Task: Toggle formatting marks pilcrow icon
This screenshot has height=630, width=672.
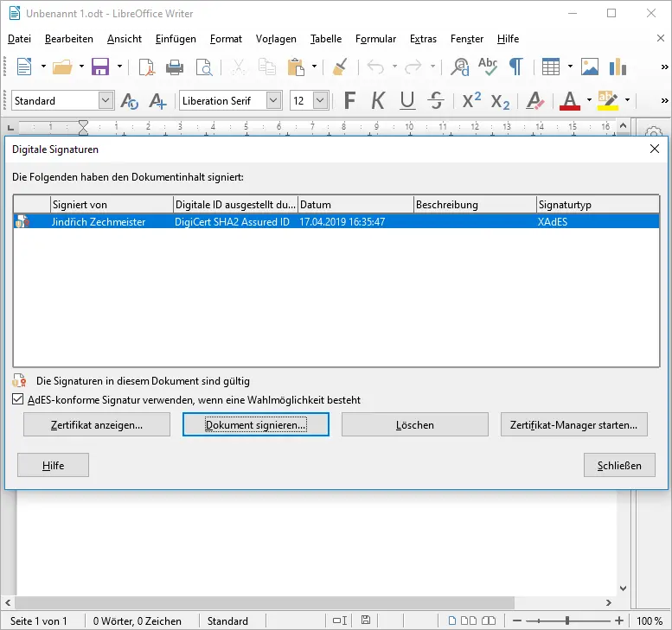Action: coord(516,67)
